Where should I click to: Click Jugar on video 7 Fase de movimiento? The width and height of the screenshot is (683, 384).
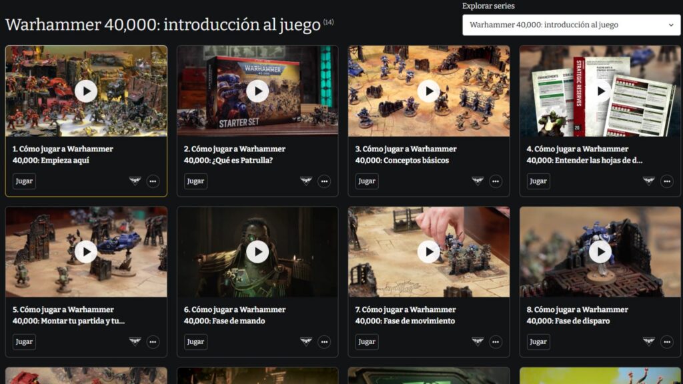tap(367, 342)
